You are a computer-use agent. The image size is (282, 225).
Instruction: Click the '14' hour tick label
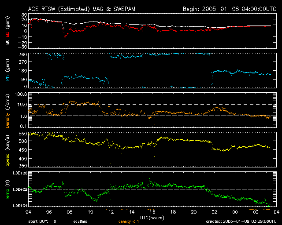[132, 212]
